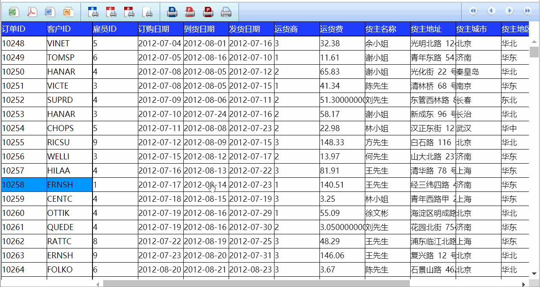Viewport: 540px width, 287px height.
Task: Select the QUEDE customer cell
Action: [x=69, y=227]
